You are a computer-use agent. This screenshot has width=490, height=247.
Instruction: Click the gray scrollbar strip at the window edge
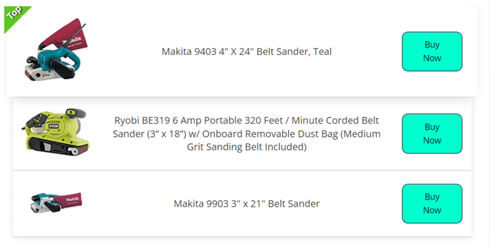(x=487, y=124)
